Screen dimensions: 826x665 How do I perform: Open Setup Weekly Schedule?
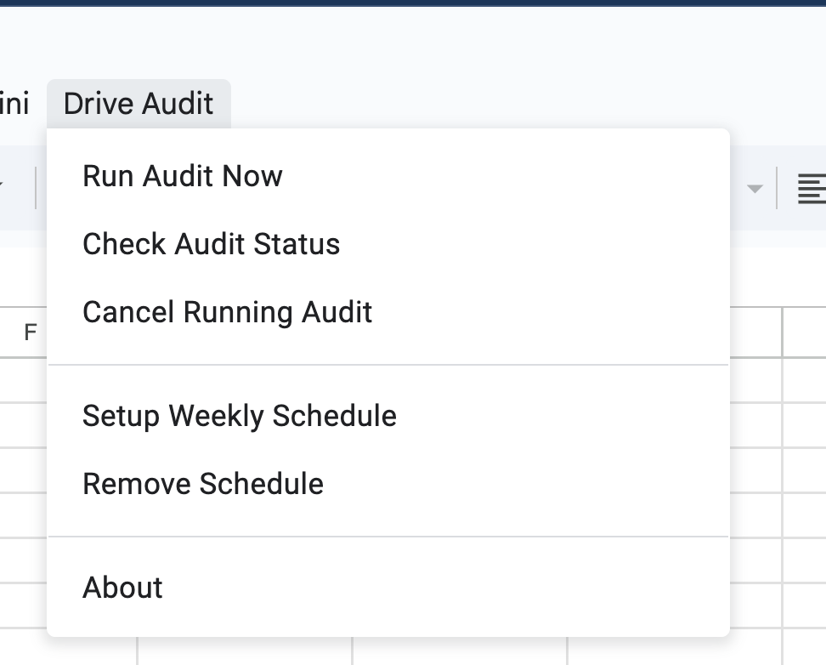click(239, 416)
